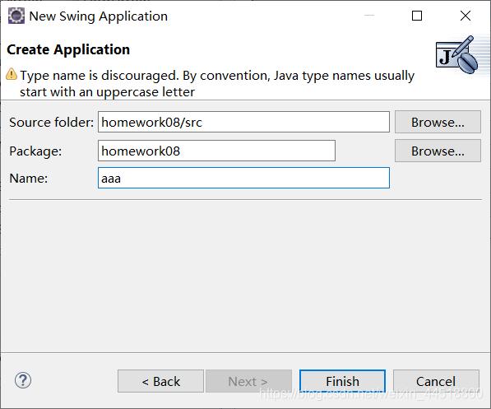Click the New Swing Application title text
491x409 pixels.
[x=99, y=16]
